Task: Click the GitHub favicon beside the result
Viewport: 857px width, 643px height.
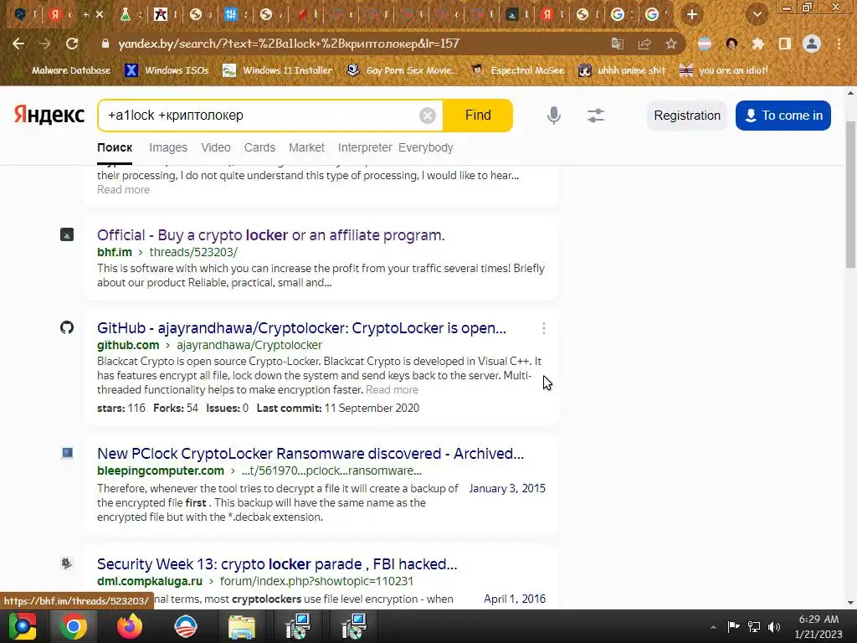Action: click(67, 327)
